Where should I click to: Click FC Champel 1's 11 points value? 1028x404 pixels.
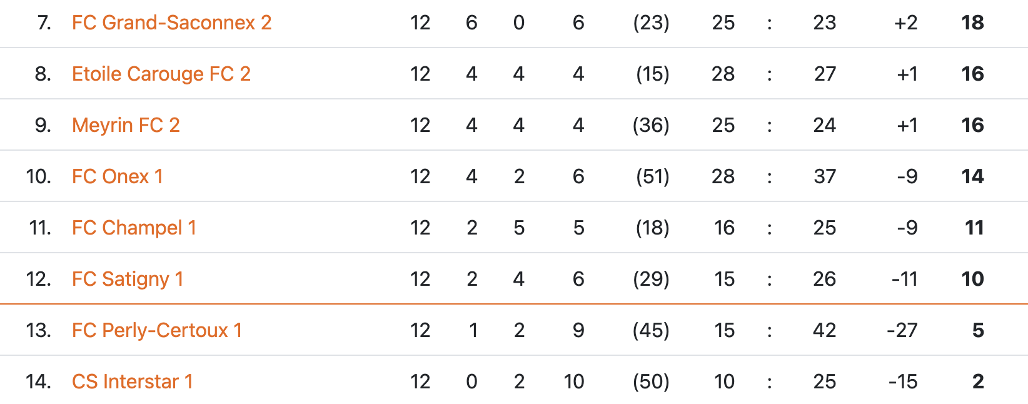click(974, 228)
